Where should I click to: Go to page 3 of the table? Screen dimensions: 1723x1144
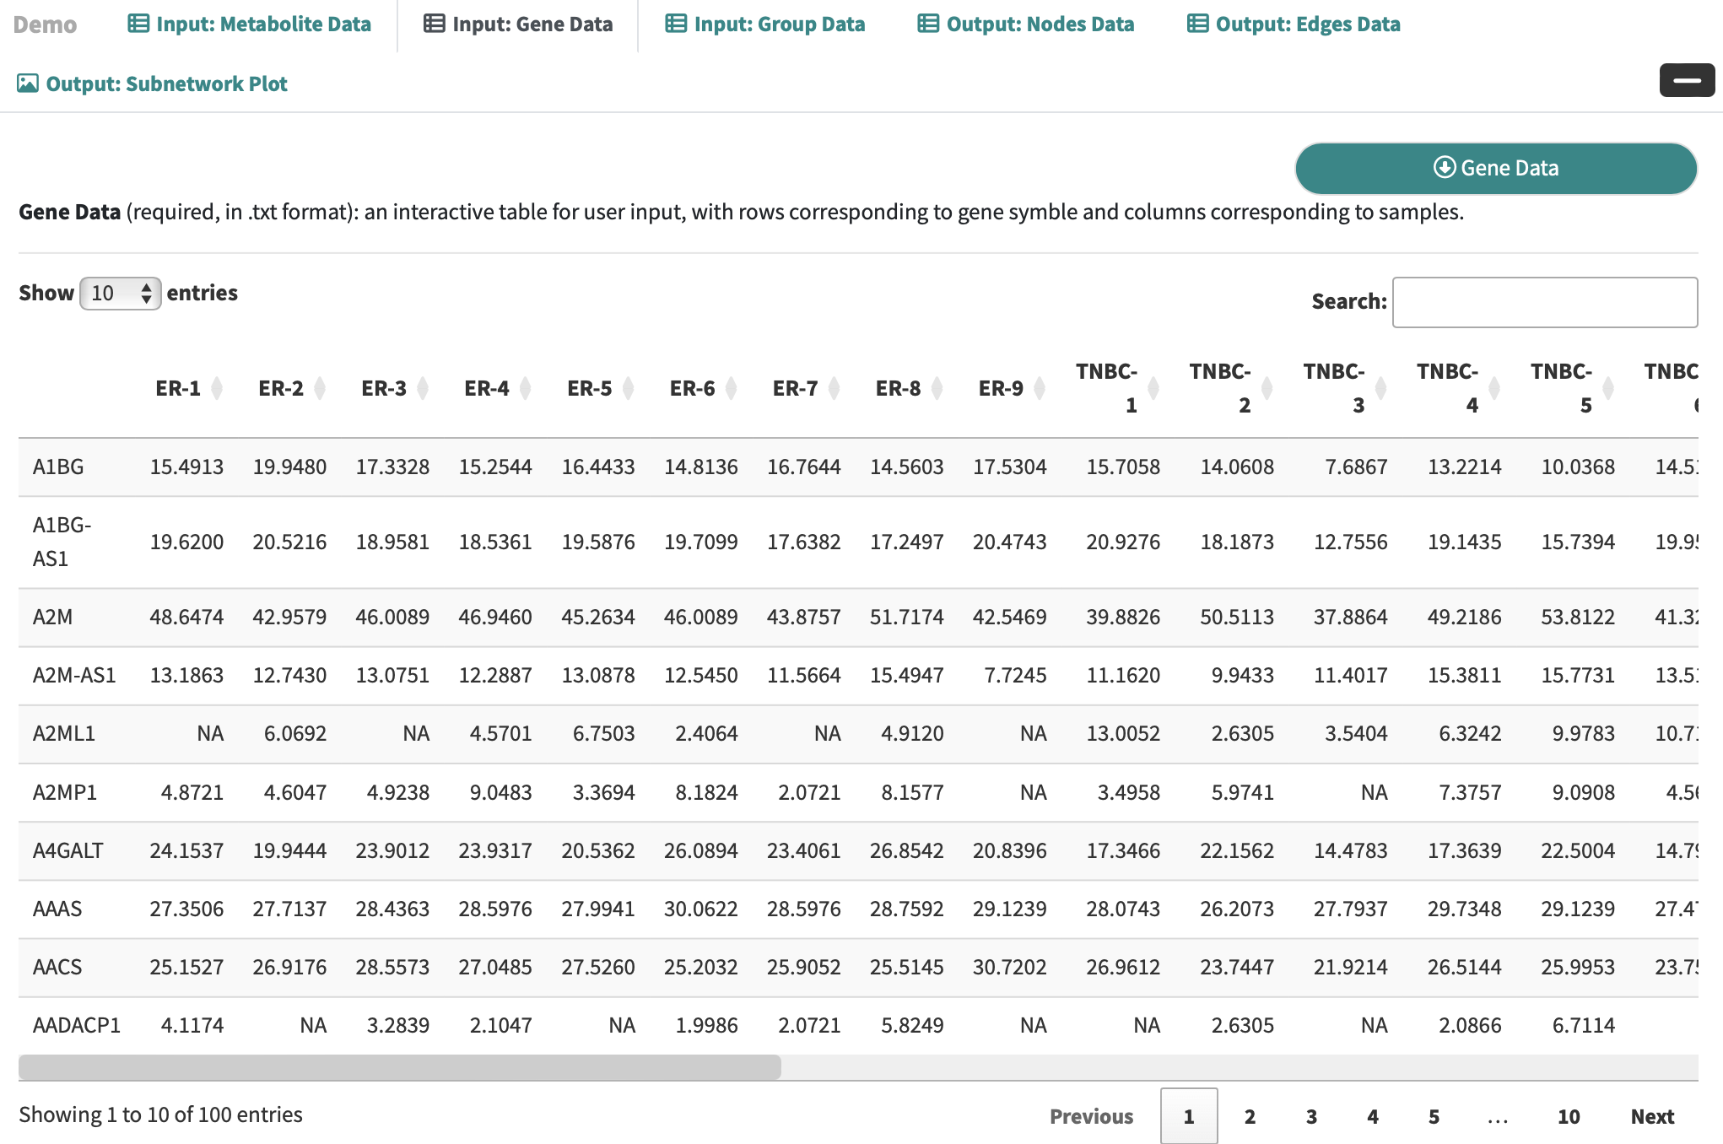1311,1116
